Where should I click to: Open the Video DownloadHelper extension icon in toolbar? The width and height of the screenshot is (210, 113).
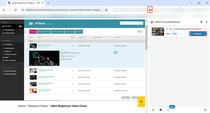coord(150,10)
